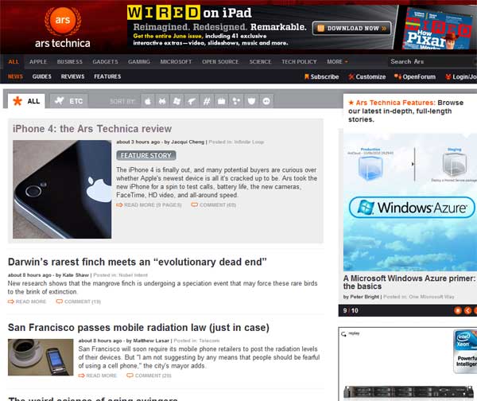Switch to the ETC tab

click(68, 101)
